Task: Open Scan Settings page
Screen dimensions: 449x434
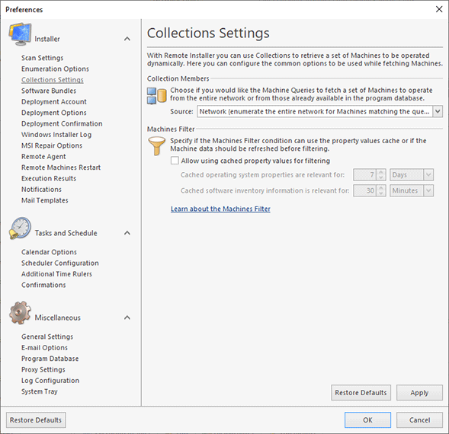Action: (43, 58)
